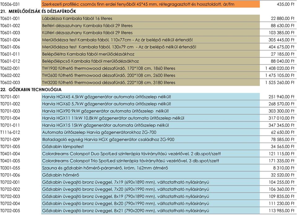Click code T0701-002
297x215 pixels.
coord(10,104)
